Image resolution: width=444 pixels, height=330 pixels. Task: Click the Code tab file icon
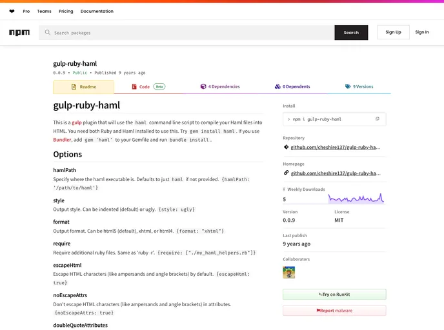point(134,86)
